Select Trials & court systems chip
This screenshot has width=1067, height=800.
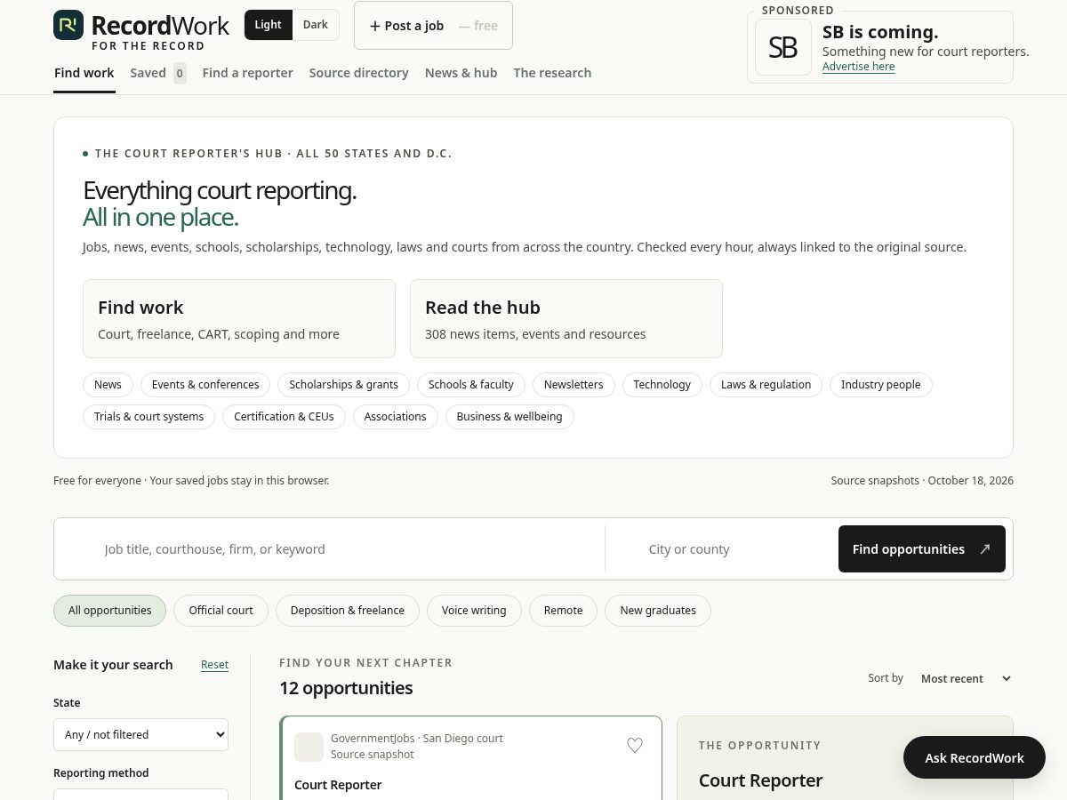[149, 417]
